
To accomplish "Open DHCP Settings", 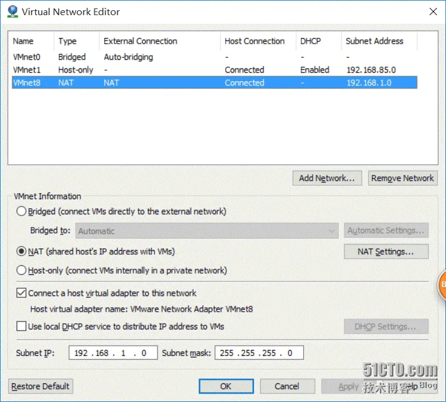I will click(x=386, y=326).
